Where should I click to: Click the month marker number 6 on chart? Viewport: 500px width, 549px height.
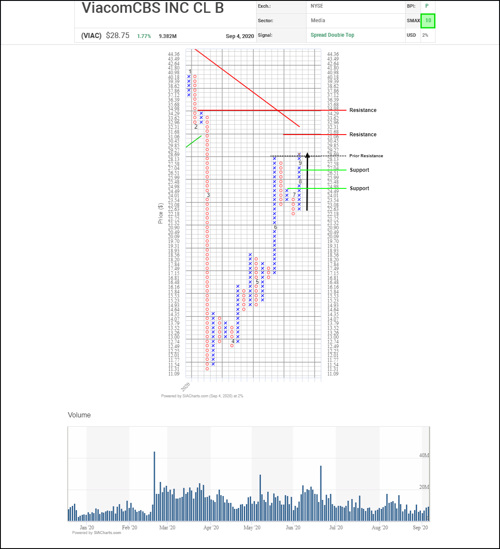tap(275, 227)
